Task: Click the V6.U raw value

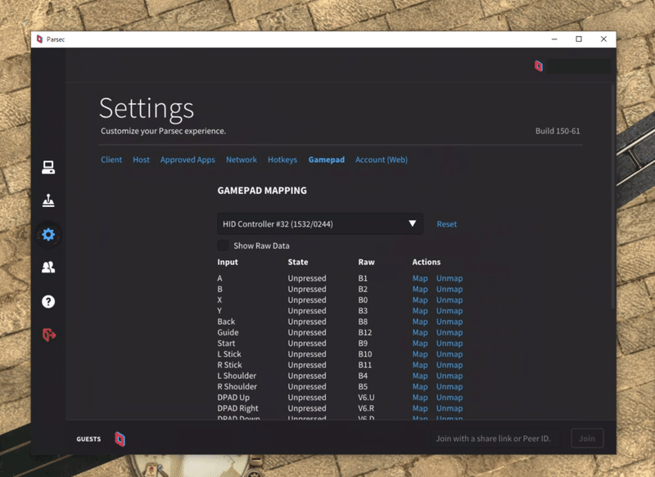Action: click(366, 398)
